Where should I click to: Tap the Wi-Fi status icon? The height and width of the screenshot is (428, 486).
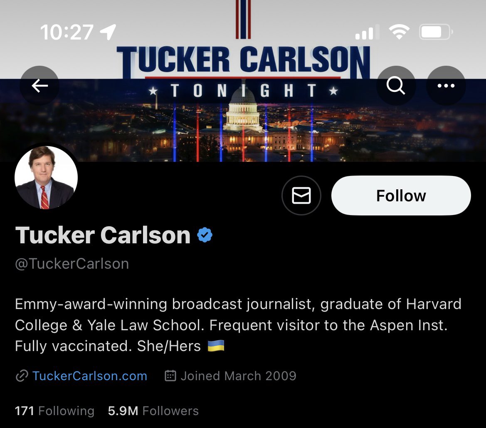click(x=399, y=32)
